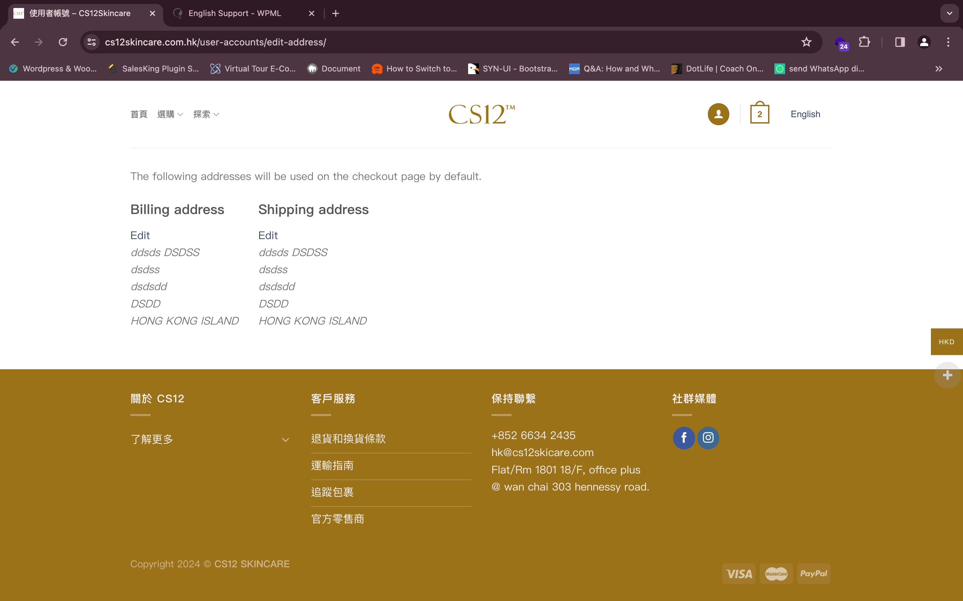Image resolution: width=963 pixels, height=601 pixels.
Task: Open the 退貨和換貨條款 footer link
Action: click(x=348, y=438)
